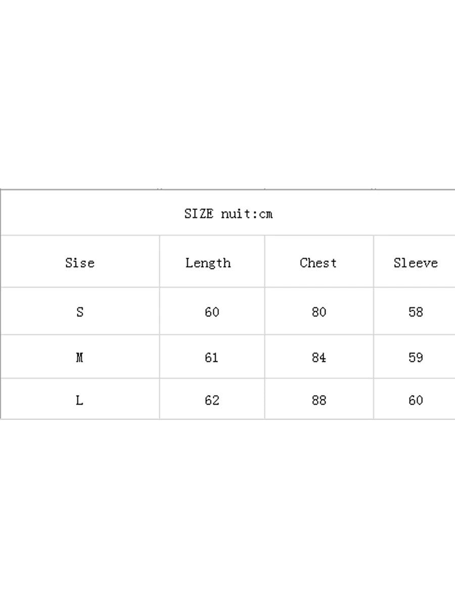Screen dimensions: 455x607
Task: Select the Length value 61 for size M
Action: point(212,358)
